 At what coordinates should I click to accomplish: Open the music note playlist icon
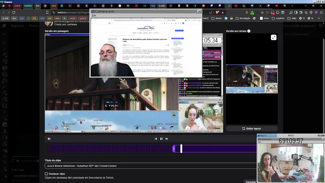291,12
